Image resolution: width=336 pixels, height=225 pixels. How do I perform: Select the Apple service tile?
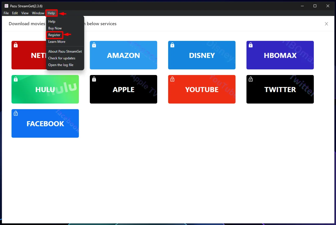coord(124,89)
